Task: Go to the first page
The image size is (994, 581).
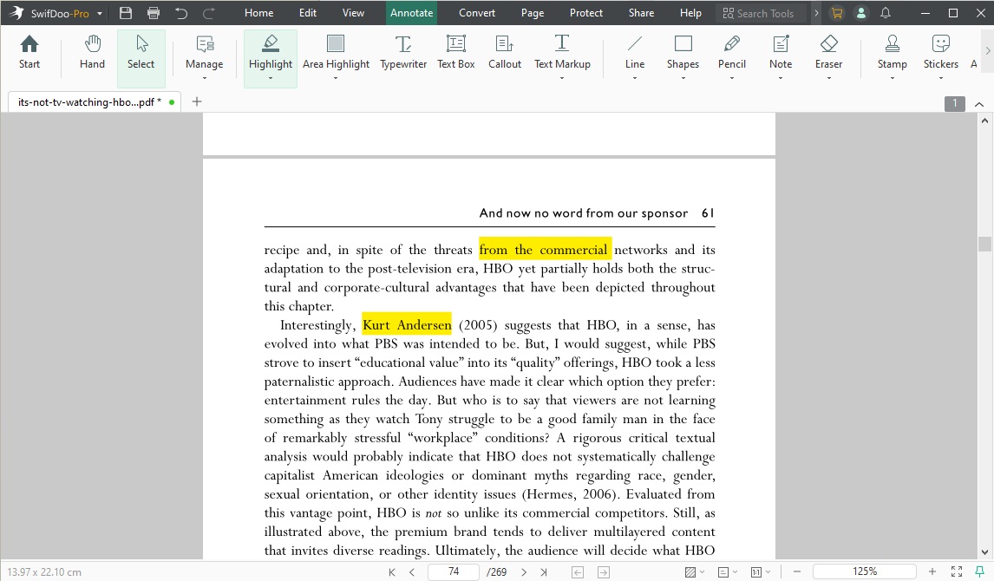Action: tap(392, 572)
